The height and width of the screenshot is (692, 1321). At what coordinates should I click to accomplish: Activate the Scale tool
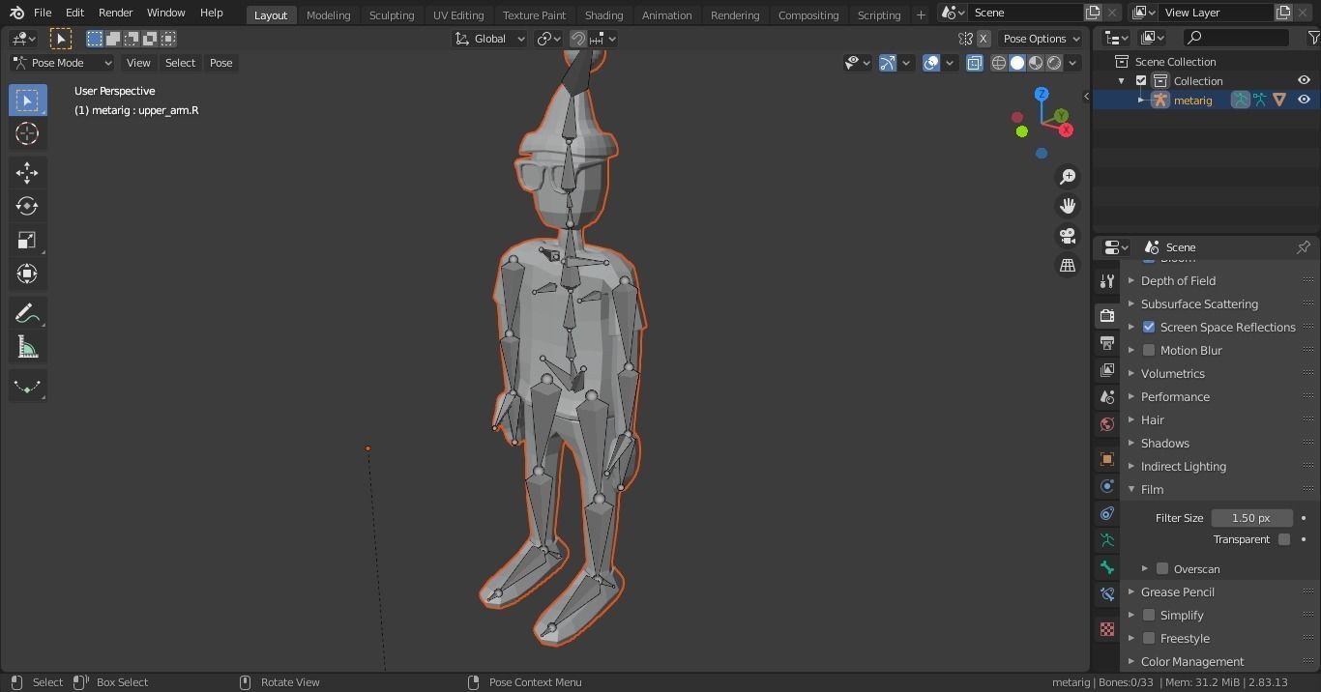[x=27, y=241]
